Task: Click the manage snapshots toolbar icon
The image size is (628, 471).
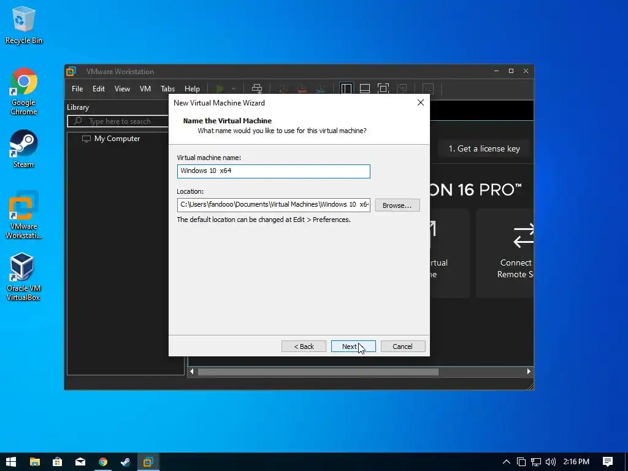Action: (320, 88)
